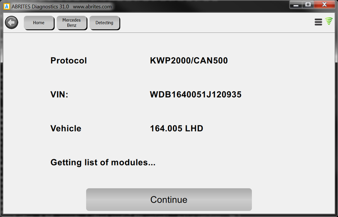Open the hamburger menu icon
Viewport: 338px width, 217px height.
pyautogui.click(x=318, y=22)
